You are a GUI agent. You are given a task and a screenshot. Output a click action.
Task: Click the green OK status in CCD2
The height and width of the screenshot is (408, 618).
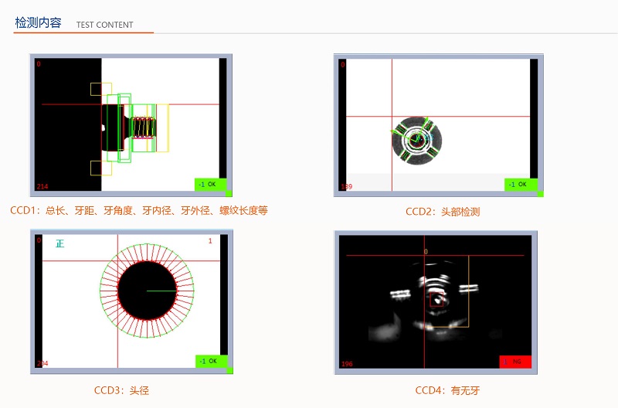[x=521, y=185]
